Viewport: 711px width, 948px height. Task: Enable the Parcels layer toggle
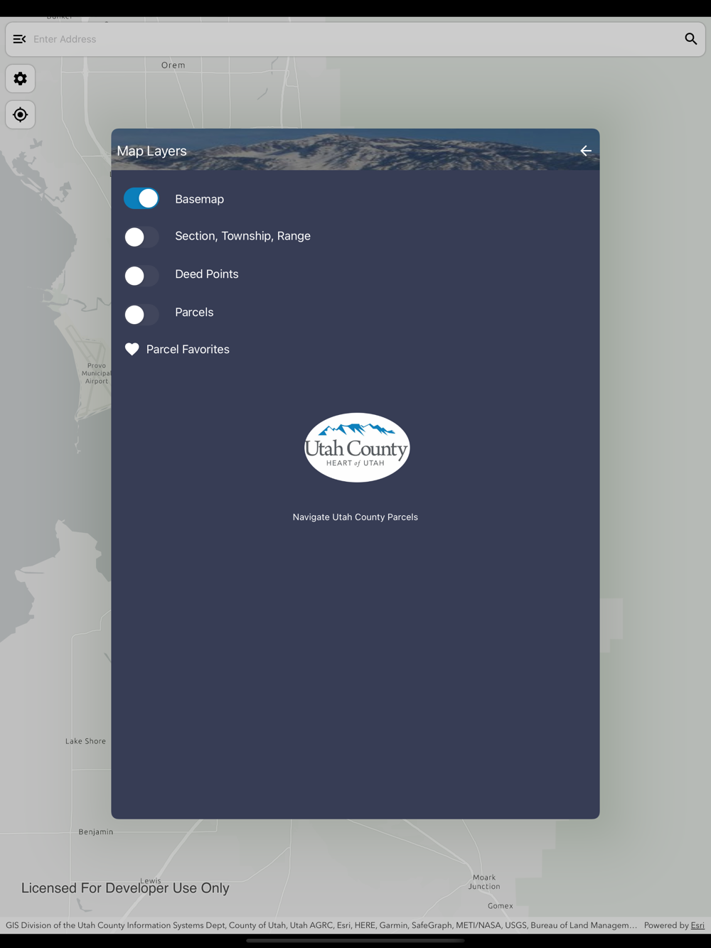[x=141, y=313]
